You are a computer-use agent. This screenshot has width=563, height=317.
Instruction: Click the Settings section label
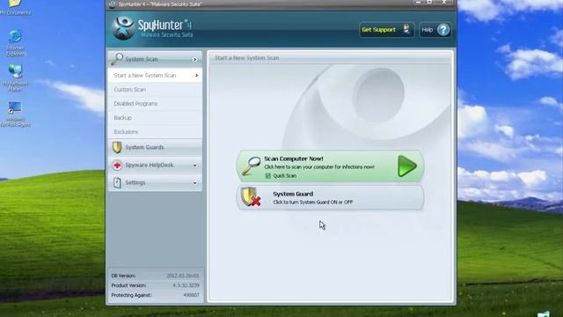point(135,182)
